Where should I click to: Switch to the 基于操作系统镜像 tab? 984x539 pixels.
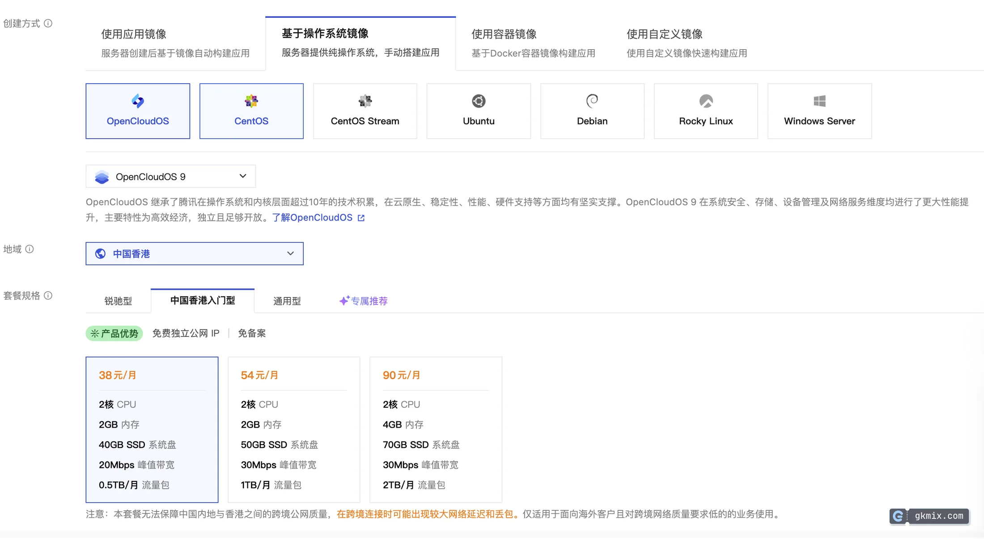(x=361, y=43)
